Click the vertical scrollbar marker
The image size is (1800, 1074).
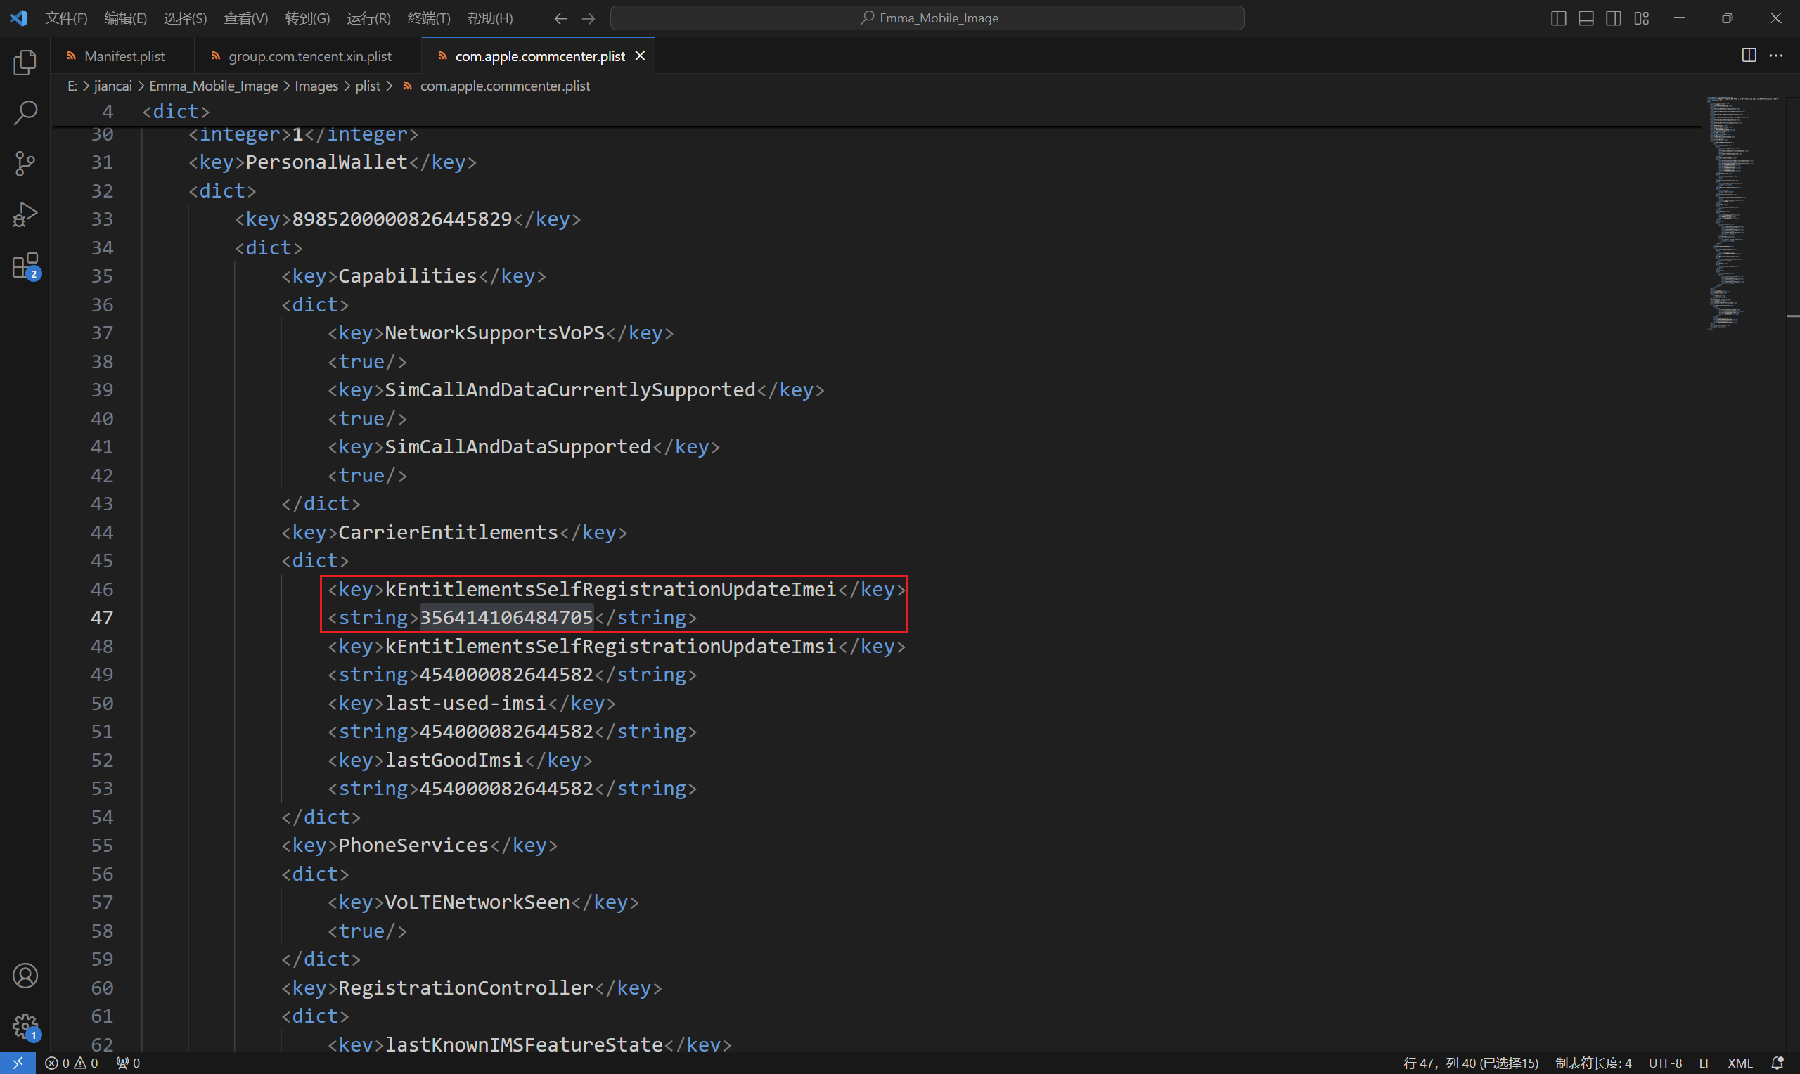click(x=1792, y=316)
